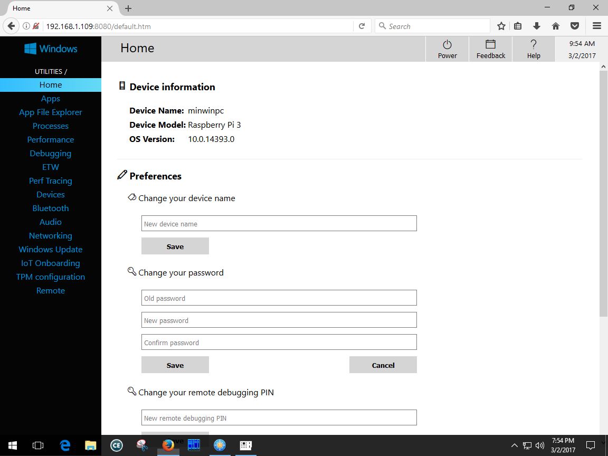Image resolution: width=608 pixels, height=456 pixels.
Task: Open File Explorer from the taskbar
Action: pos(90,445)
